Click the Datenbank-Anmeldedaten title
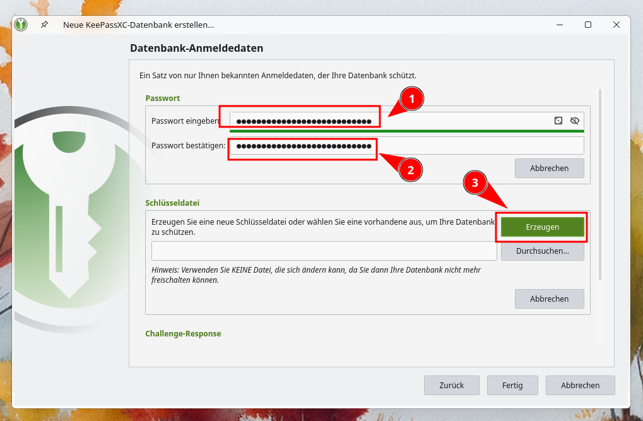 pyautogui.click(x=196, y=48)
